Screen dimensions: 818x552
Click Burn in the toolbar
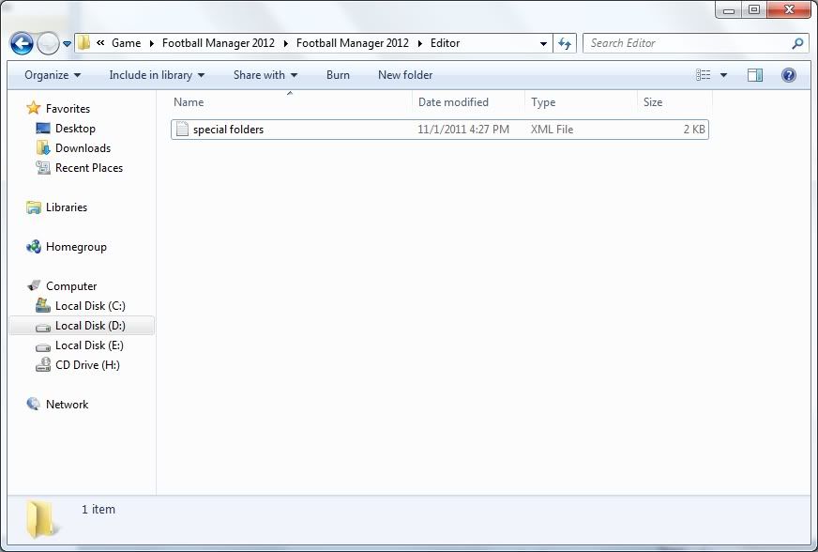pos(338,75)
